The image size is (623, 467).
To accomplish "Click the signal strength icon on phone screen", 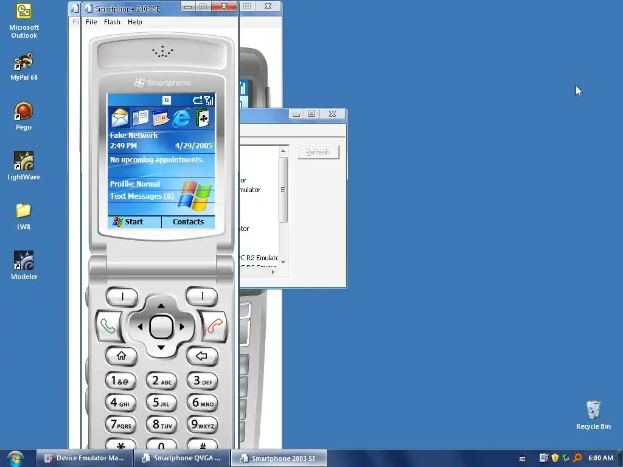I will point(209,100).
